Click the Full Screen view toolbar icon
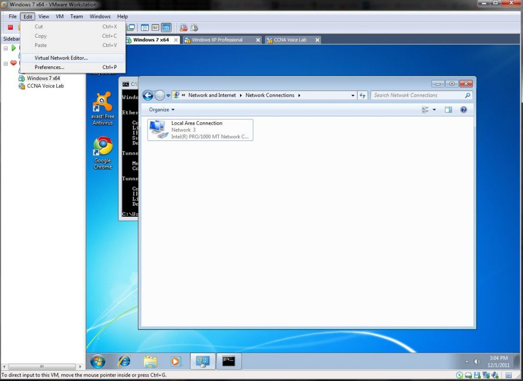This screenshot has height=381, width=523. click(145, 28)
